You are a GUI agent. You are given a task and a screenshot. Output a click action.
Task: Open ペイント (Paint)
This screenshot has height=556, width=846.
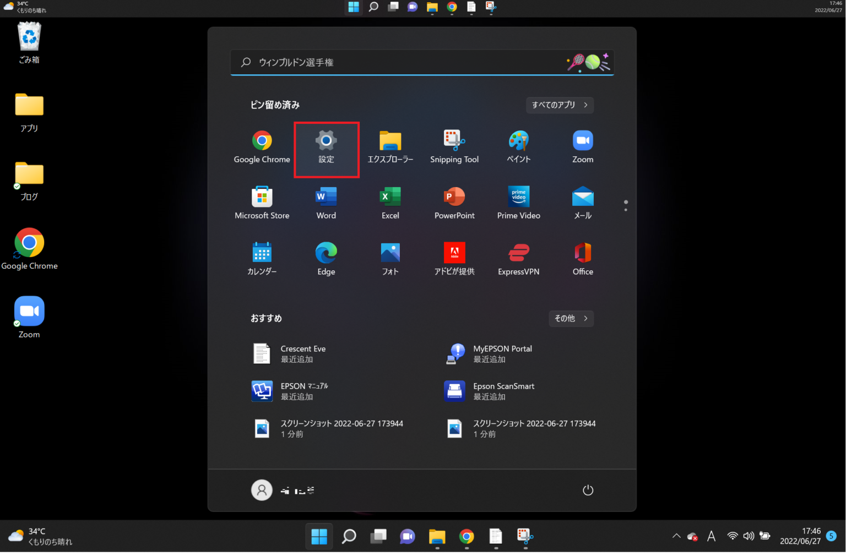518,146
